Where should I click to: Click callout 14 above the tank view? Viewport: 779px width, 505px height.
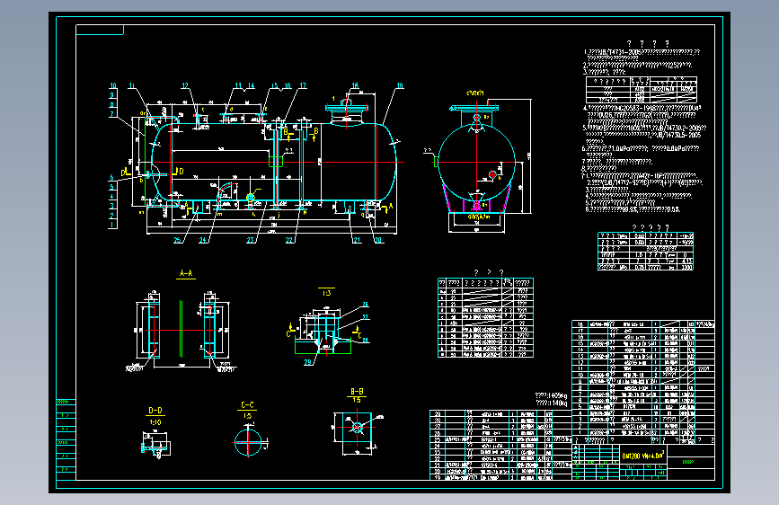(x=251, y=86)
